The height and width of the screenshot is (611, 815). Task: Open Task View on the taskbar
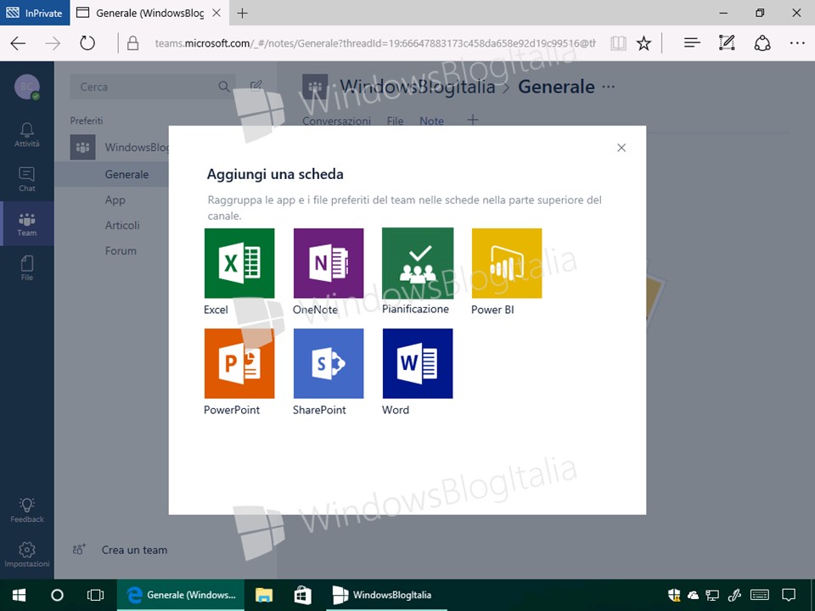pos(96,595)
